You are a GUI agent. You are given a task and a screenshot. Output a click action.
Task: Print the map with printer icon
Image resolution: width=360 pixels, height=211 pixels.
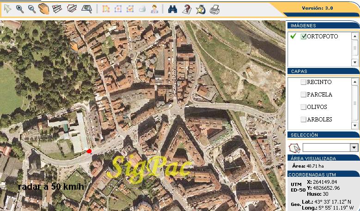(x=214, y=9)
